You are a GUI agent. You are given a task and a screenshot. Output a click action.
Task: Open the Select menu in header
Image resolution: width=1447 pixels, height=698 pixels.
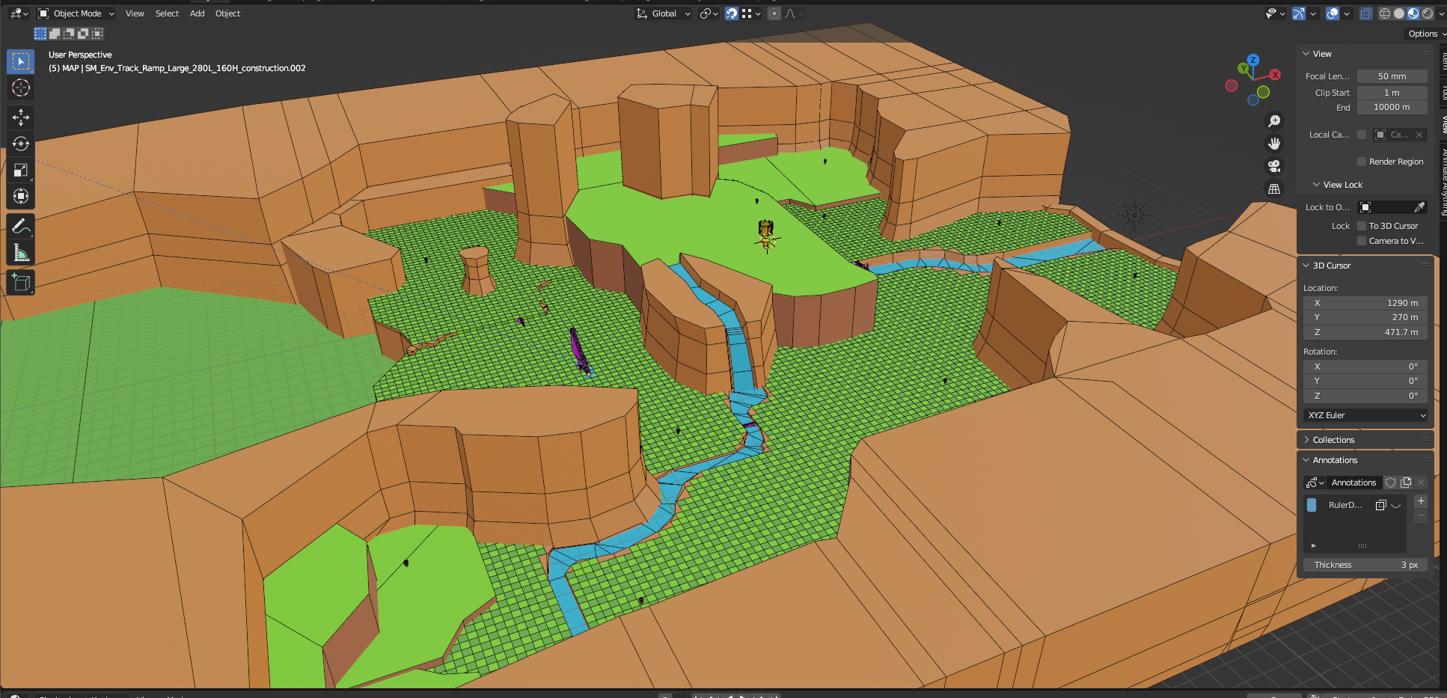click(167, 13)
